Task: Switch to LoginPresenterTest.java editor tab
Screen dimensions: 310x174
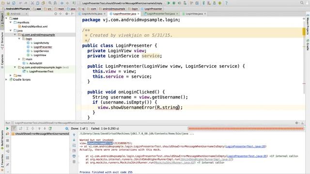Action: coord(161,14)
